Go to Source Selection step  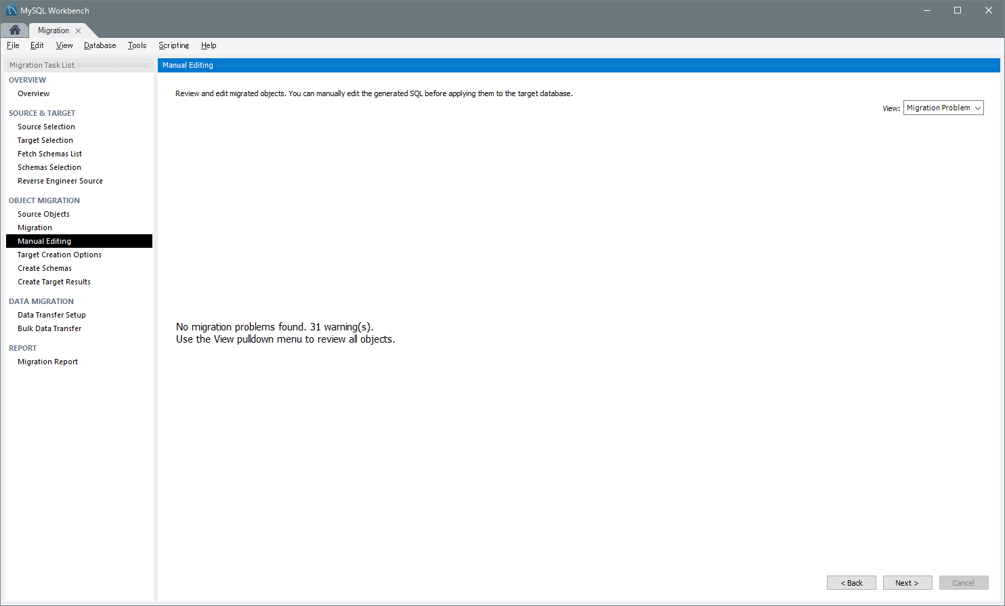[x=46, y=127]
